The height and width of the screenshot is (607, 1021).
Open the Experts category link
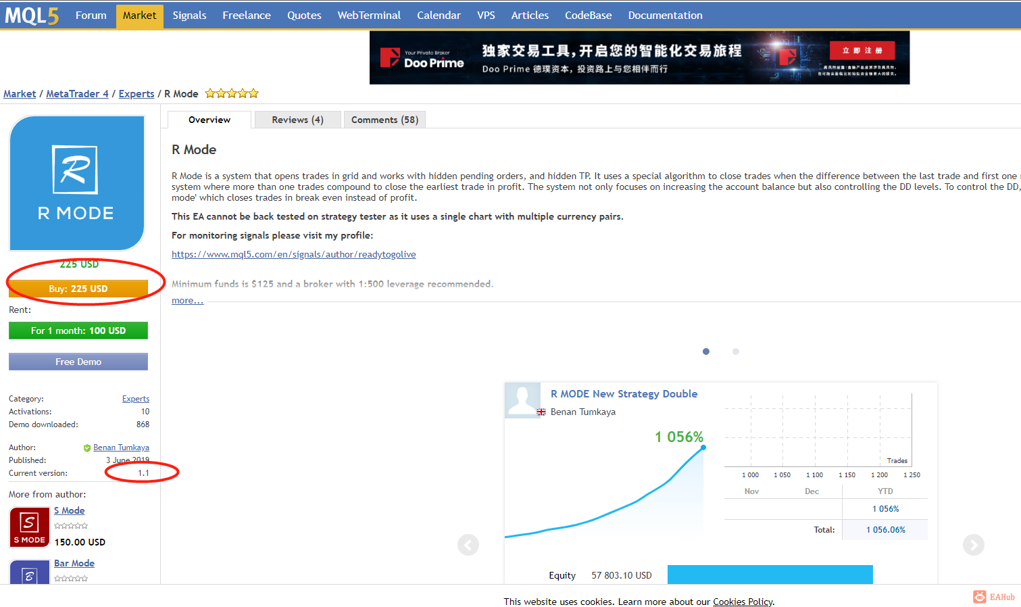point(136,399)
